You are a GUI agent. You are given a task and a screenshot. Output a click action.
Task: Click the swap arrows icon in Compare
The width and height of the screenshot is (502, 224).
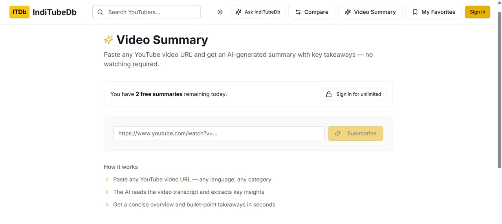pyautogui.click(x=298, y=12)
